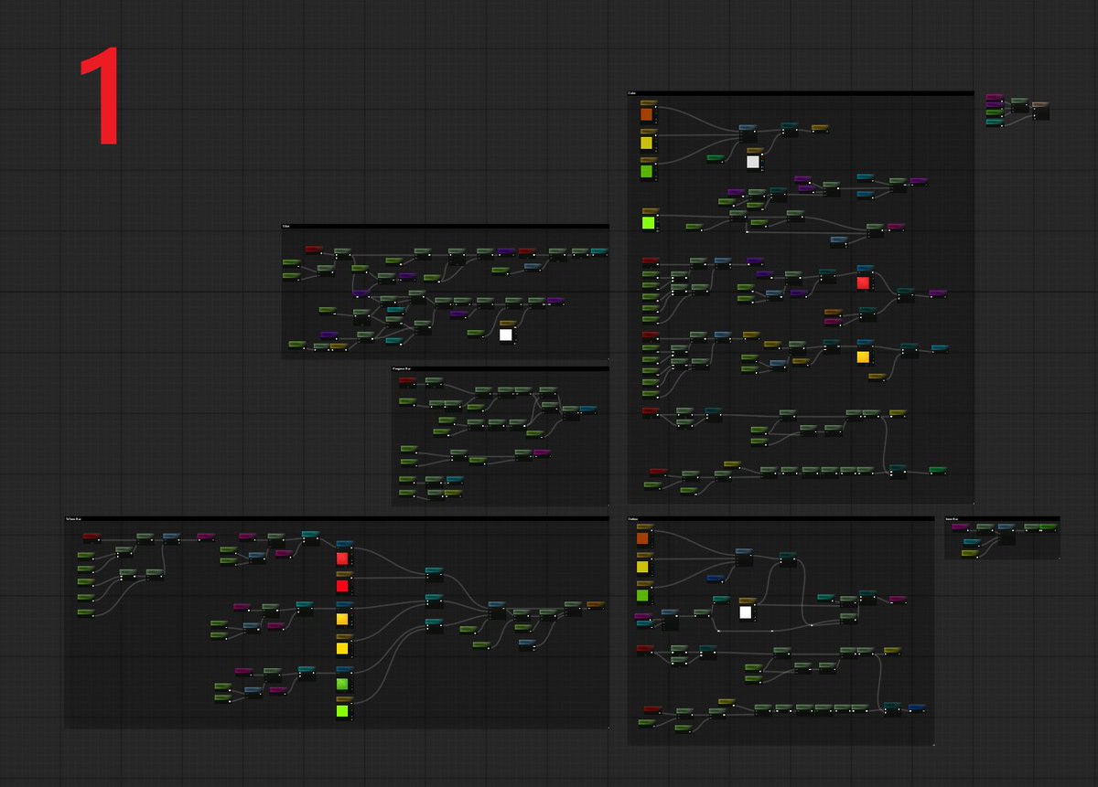Select the blue-header end node in the Outline group
Screen dimensions: 1098x787
(916, 708)
